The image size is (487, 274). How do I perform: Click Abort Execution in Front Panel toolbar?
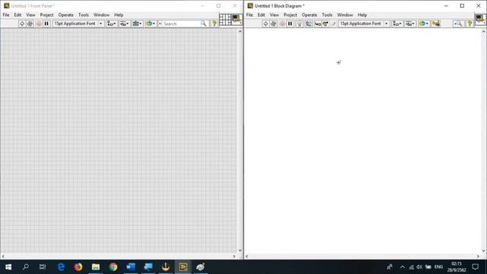(39, 24)
